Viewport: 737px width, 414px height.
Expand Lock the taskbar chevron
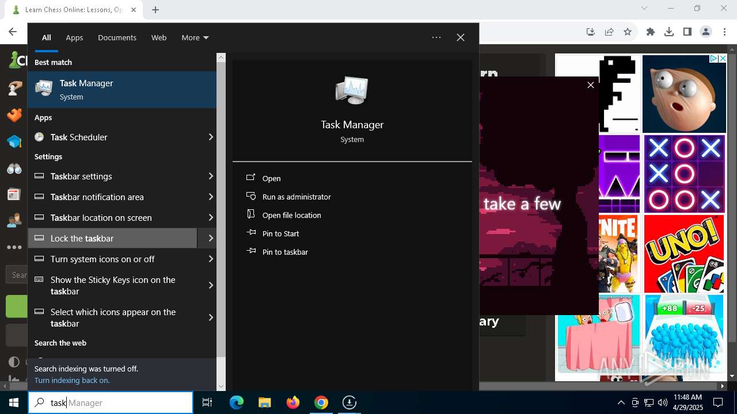pyautogui.click(x=210, y=238)
